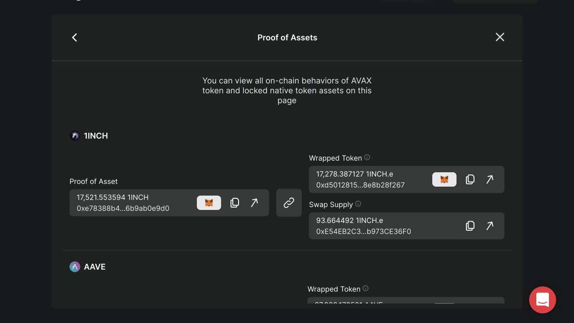Show info about Swap Supply
Screen dimensions: 574x323
coord(358,204)
